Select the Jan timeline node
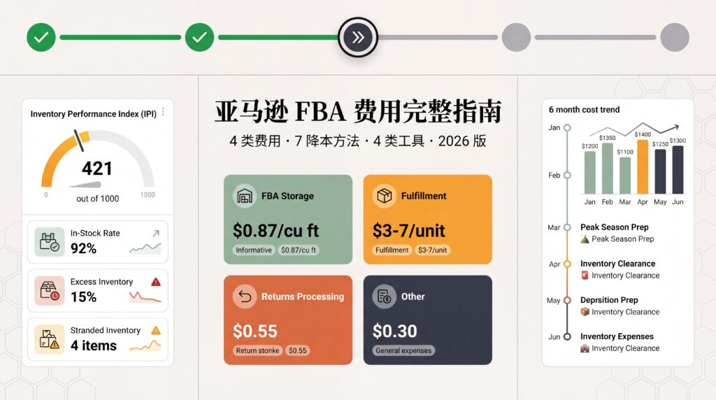Screen dimensions: 716x400 567,128
